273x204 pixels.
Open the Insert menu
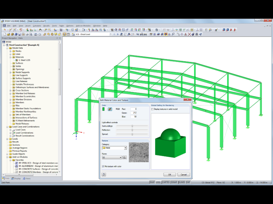[x=28, y=26]
